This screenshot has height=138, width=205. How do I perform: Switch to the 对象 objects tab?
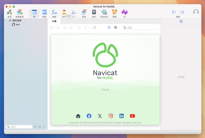[x=54, y=21]
